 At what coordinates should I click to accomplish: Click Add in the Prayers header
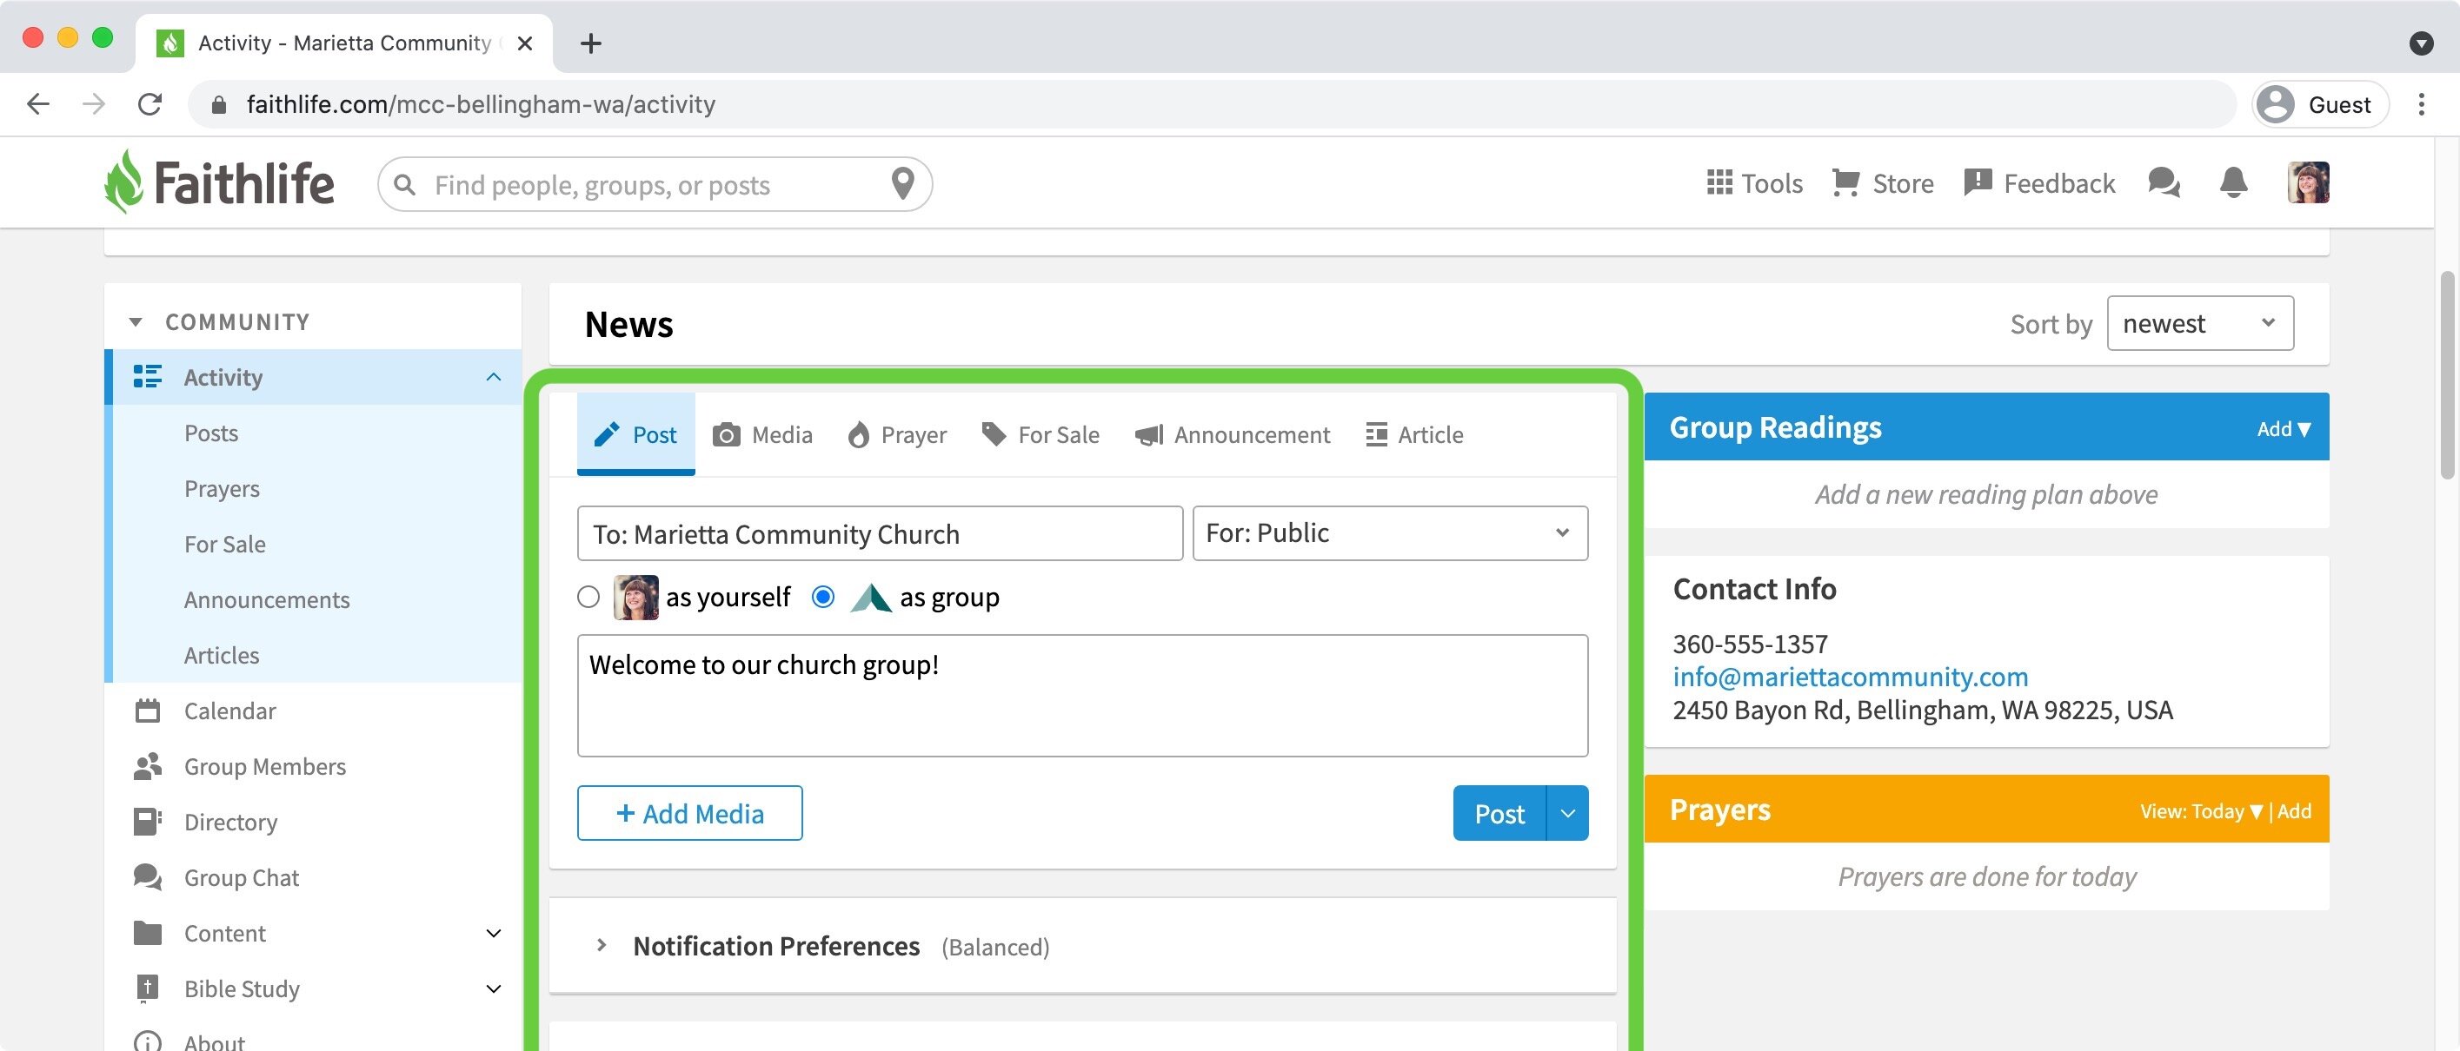[2294, 811]
